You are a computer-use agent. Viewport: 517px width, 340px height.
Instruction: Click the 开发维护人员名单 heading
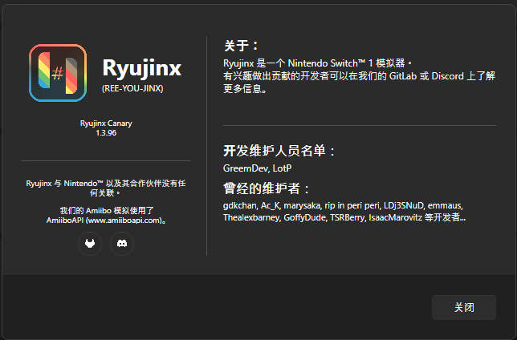279,151
